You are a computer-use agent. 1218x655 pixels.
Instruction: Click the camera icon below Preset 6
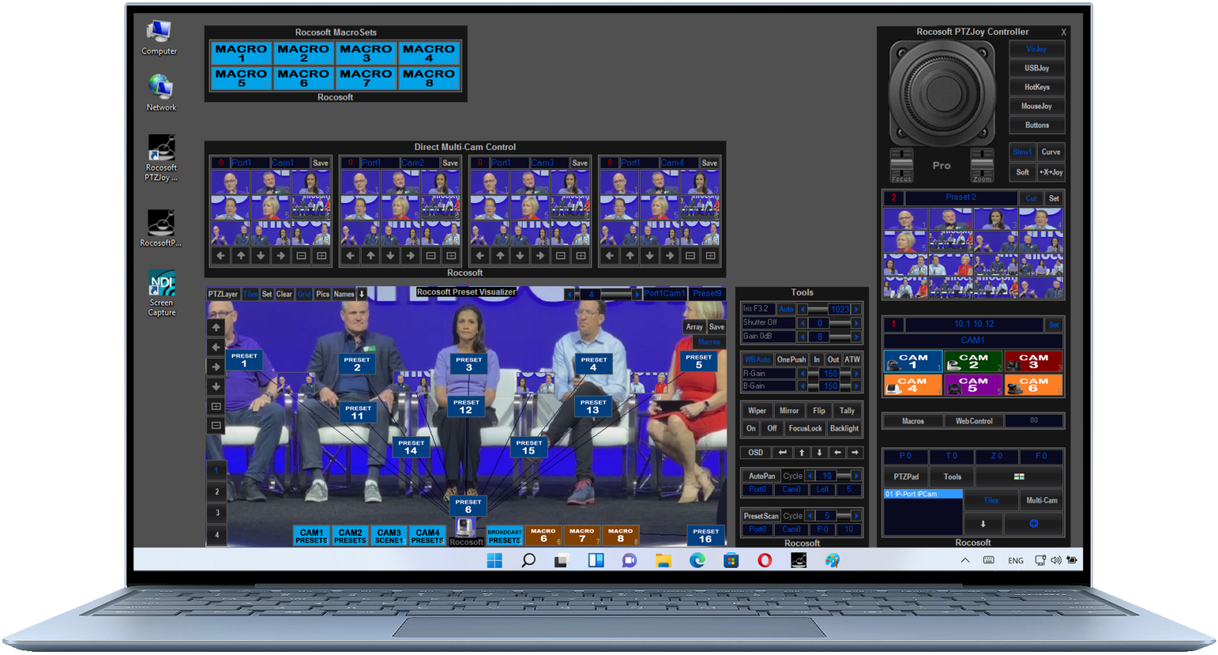pyautogui.click(x=466, y=527)
